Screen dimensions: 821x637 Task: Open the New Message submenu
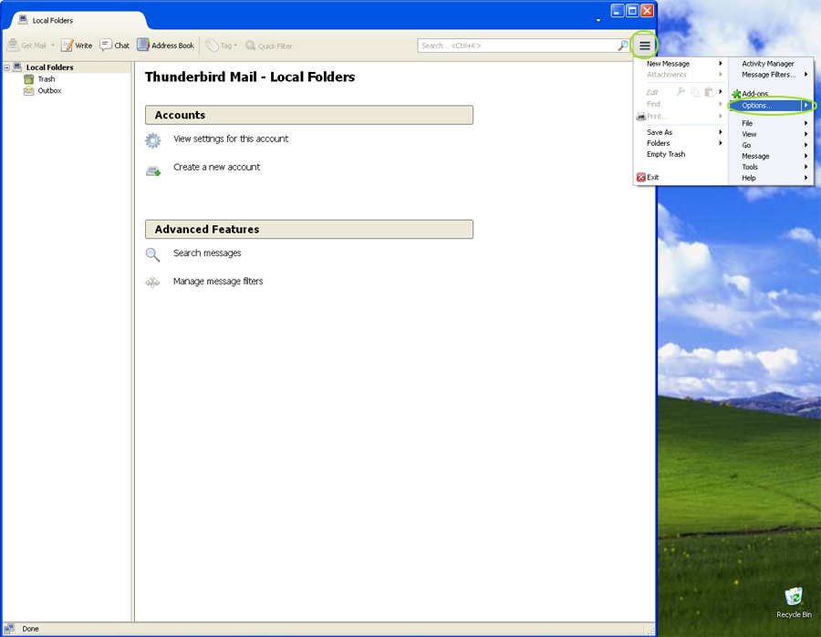coord(681,64)
